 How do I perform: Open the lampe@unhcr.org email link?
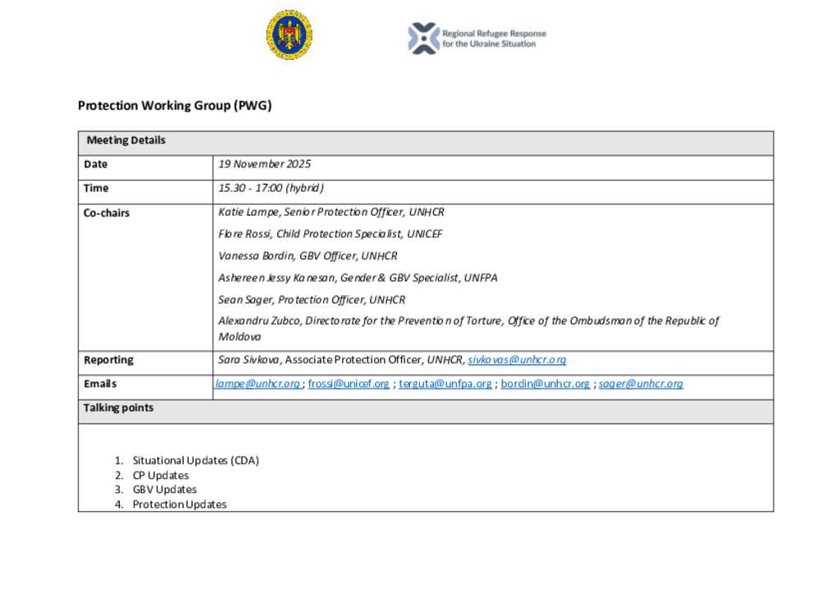tap(258, 384)
